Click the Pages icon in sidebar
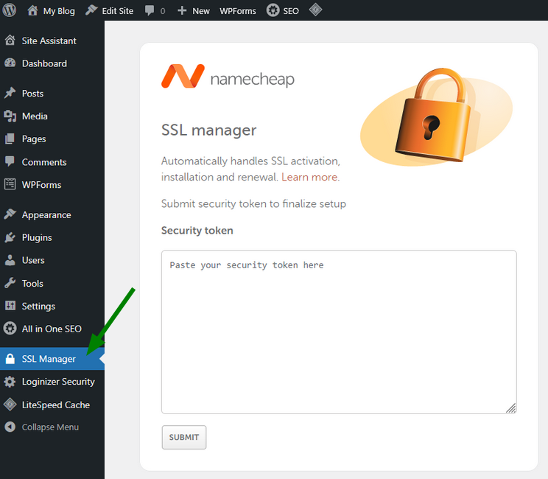 [10, 139]
